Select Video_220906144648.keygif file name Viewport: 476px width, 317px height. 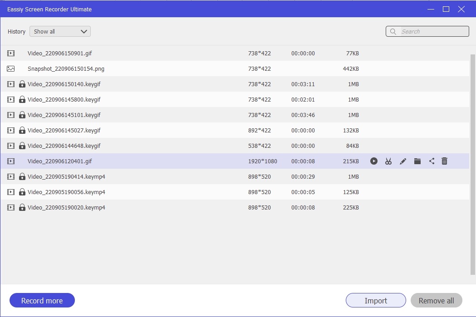click(x=64, y=146)
